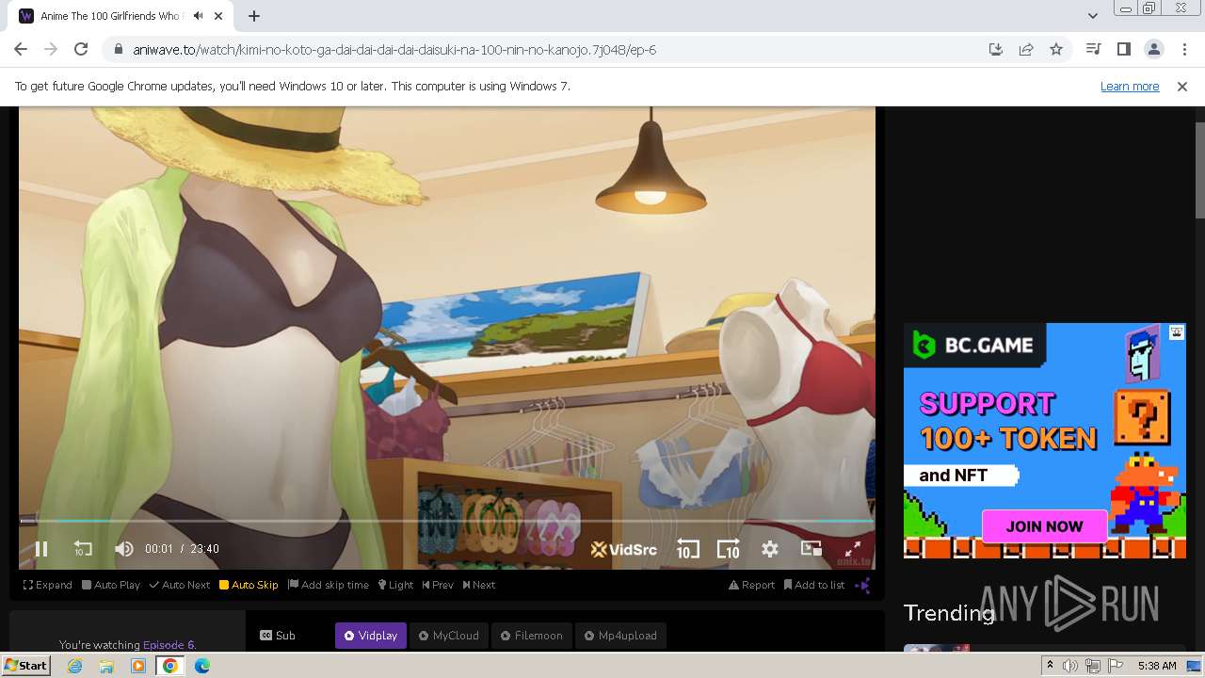This screenshot has height=678, width=1205.
Task: Open system volume control in tray
Action: pyautogui.click(x=1071, y=666)
